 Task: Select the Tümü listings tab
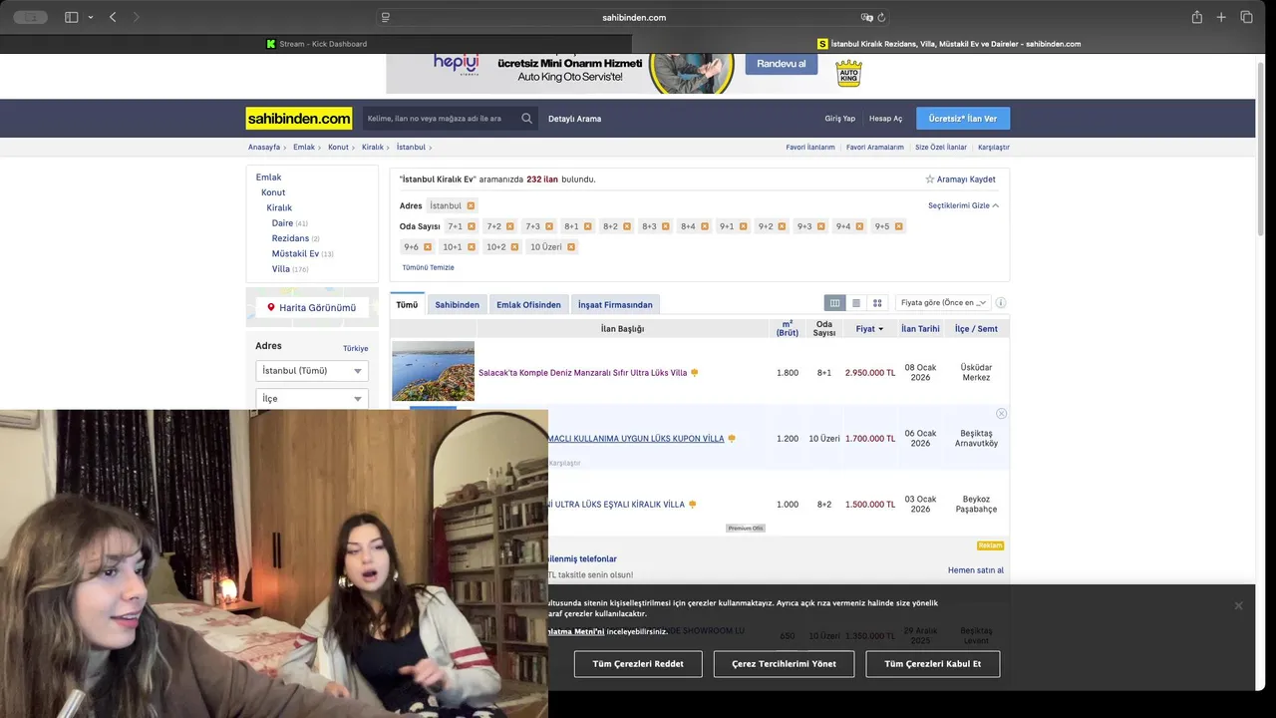point(407,304)
